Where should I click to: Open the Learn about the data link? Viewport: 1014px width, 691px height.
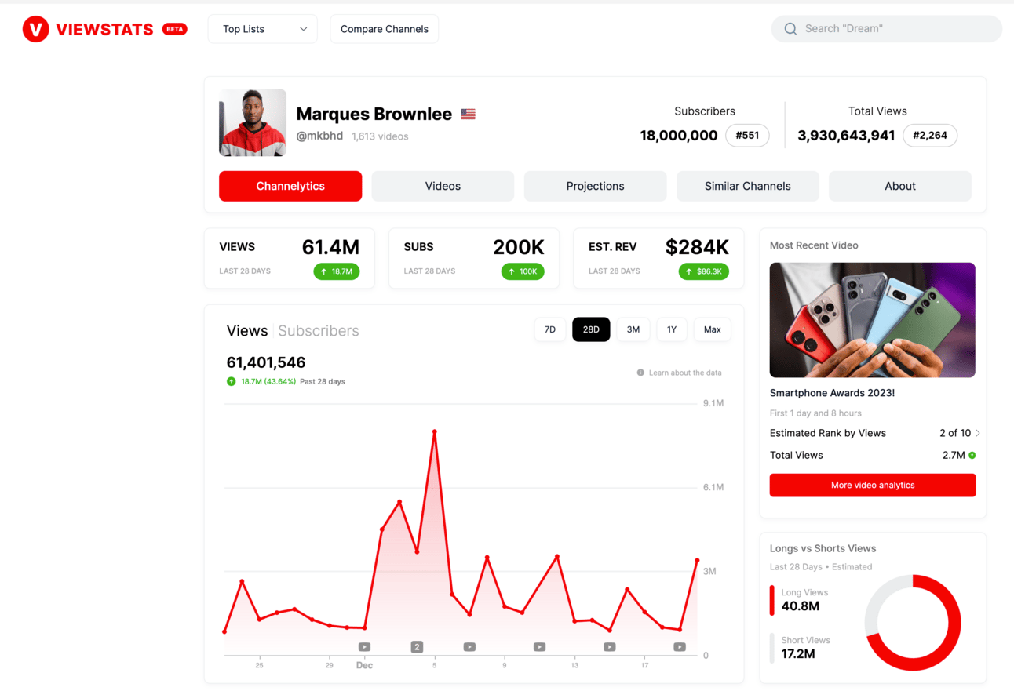coord(685,373)
